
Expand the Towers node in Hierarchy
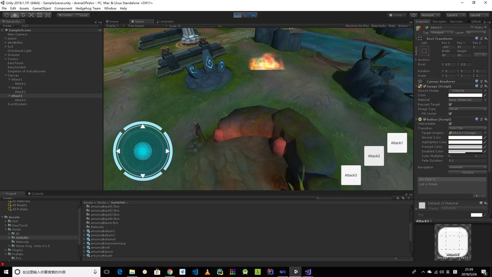pyautogui.click(x=6, y=59)
